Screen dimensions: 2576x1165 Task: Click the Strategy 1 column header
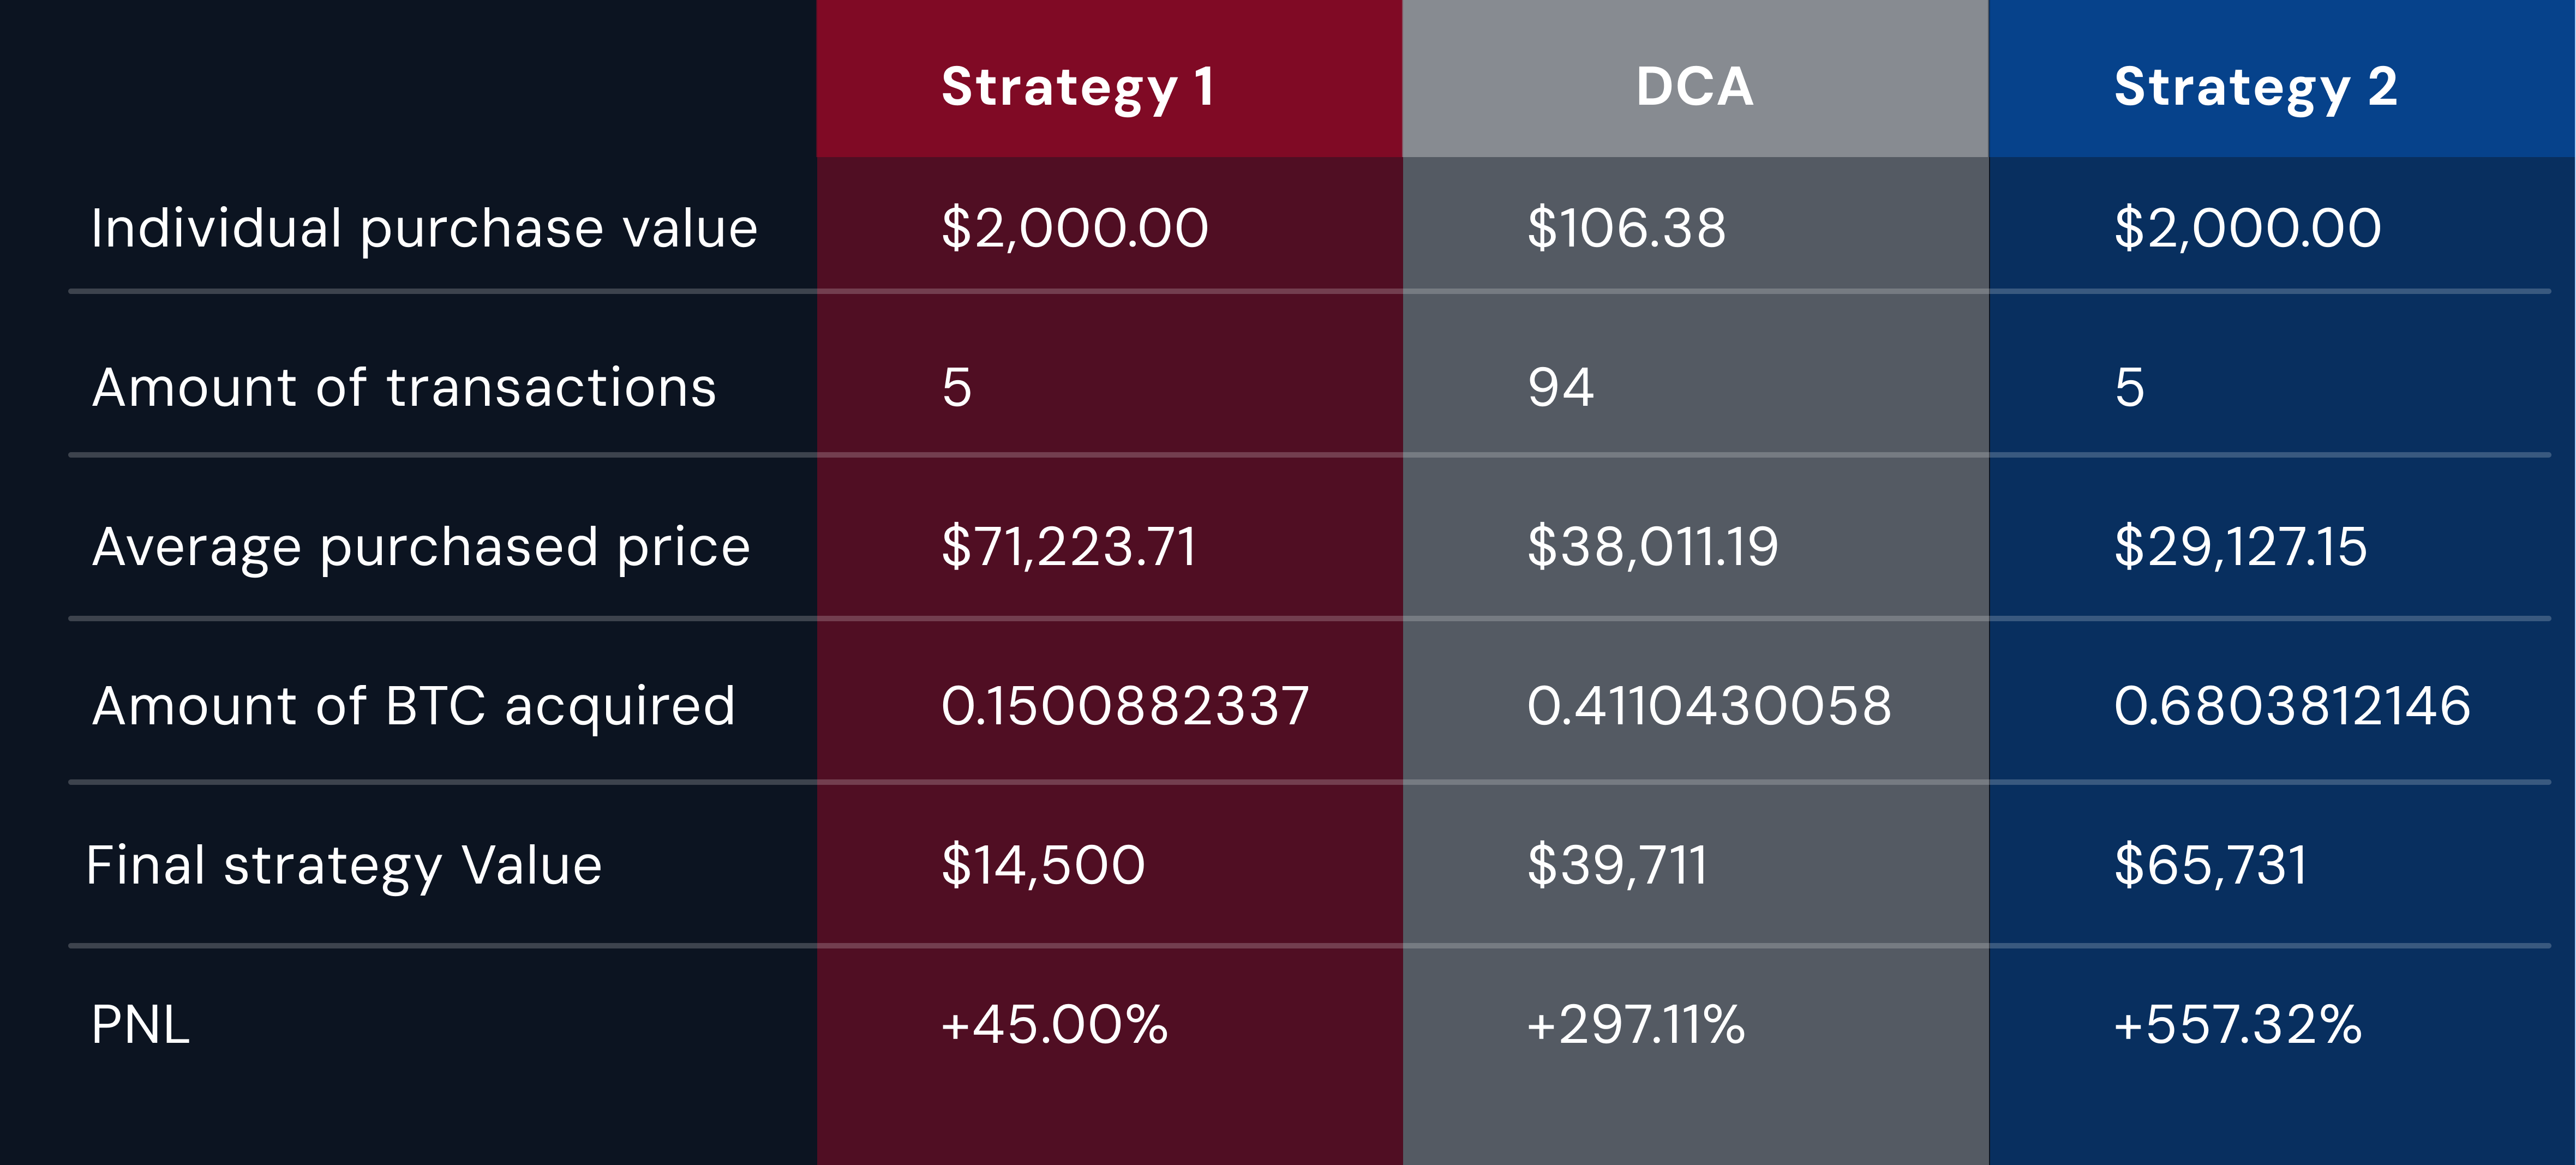[1078, 87]
